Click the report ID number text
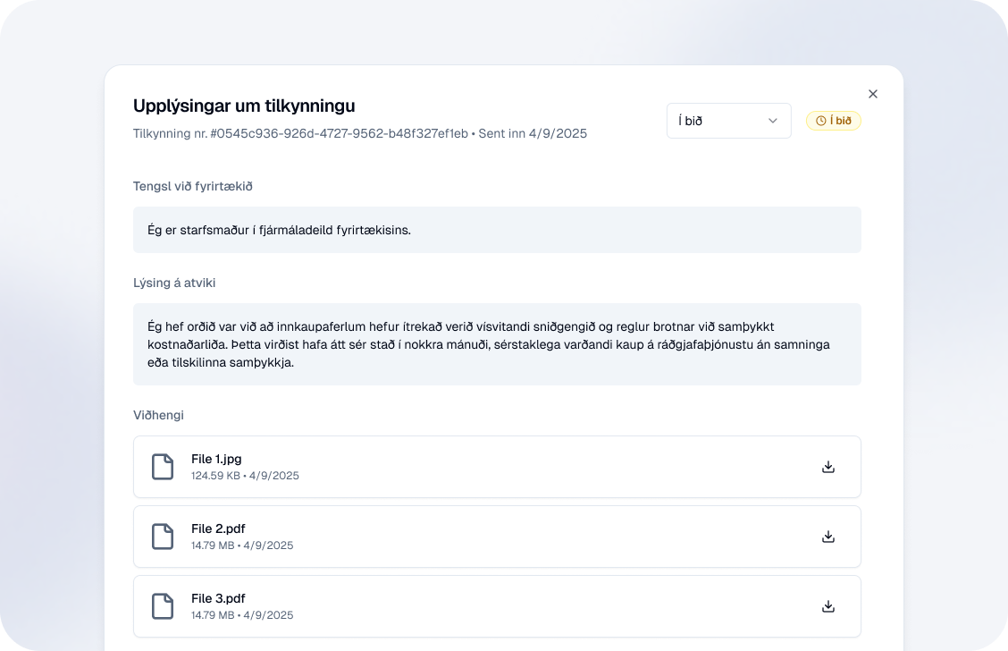This screenshot has width=1008, height=651. [340, 133]
